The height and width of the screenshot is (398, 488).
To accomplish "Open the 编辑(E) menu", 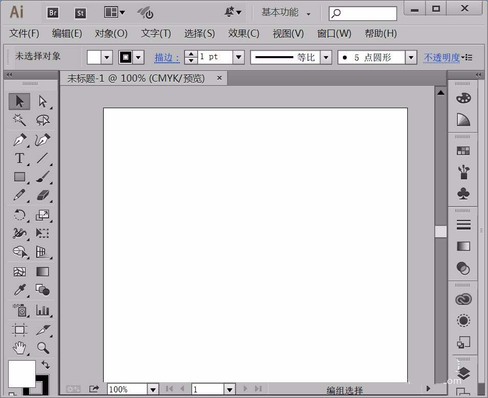I will 67,33.
